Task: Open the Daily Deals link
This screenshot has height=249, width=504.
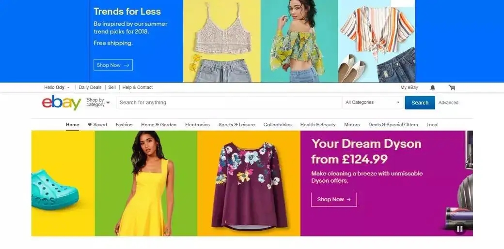Action: pyautogui.click(x=90, y=88)
